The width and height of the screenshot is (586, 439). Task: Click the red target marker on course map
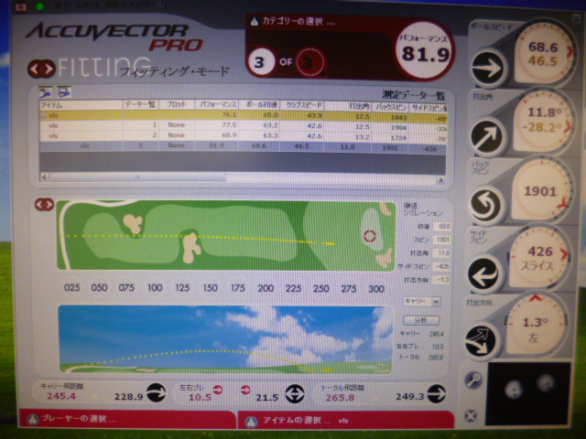370,236
